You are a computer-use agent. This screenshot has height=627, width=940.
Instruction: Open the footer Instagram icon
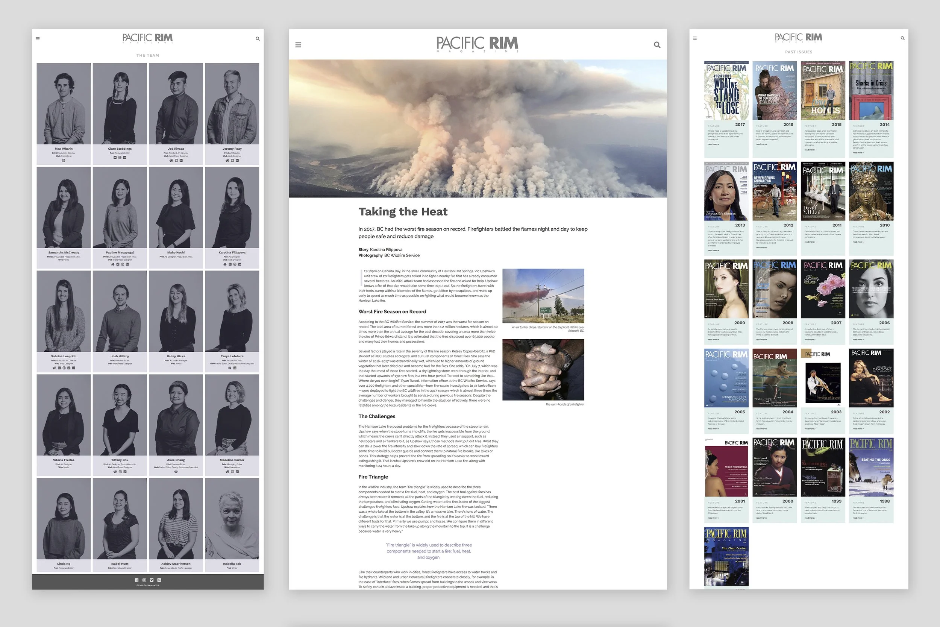coord(144,580)
